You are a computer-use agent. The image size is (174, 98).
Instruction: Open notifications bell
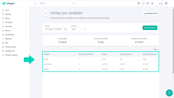point(152,3)
